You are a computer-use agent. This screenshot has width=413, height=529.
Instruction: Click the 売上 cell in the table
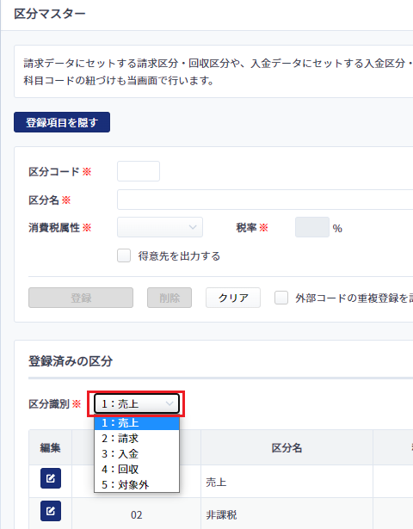pyautogui.click(x=287, y=482)
